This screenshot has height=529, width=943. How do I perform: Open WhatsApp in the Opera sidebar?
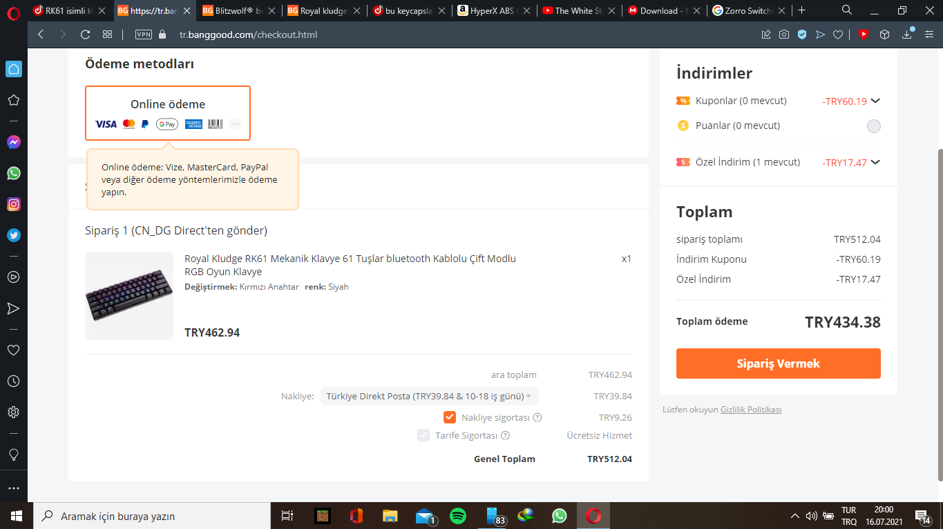(13, 173)
